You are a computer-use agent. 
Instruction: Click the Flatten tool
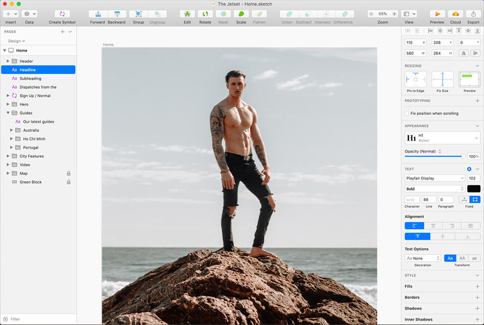(x=259, y=14)
